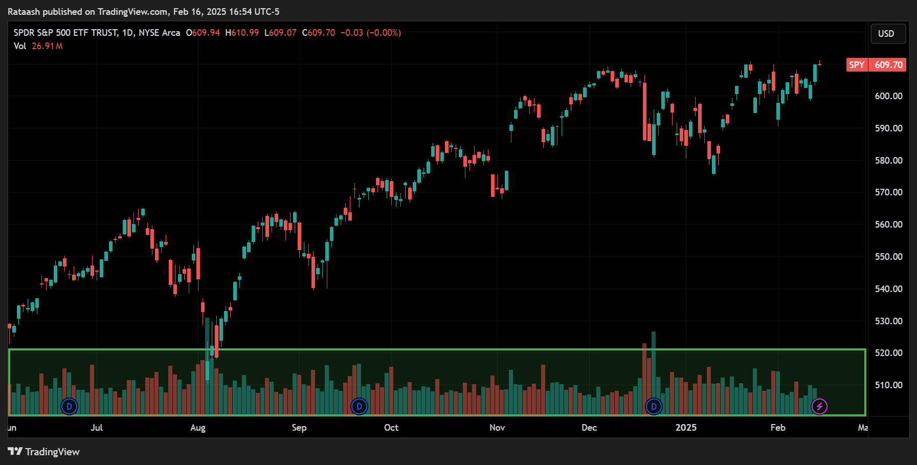The height and width of the screenshot is (465, 917).
Task: Click the Nov label on the time axis
Action: click(x=497, y=428)
